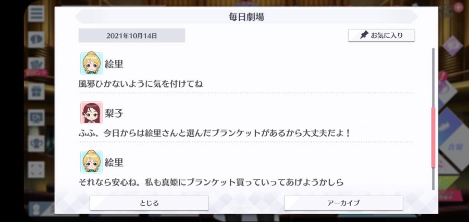Click the pink scrollbar thumb
The width and height of the screenshot is (469, 222).
(433, 138)
